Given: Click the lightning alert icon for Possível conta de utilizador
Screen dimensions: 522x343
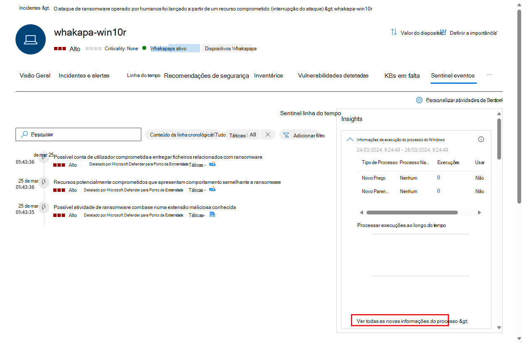Looking at the screenshot, I should point(44,158).
